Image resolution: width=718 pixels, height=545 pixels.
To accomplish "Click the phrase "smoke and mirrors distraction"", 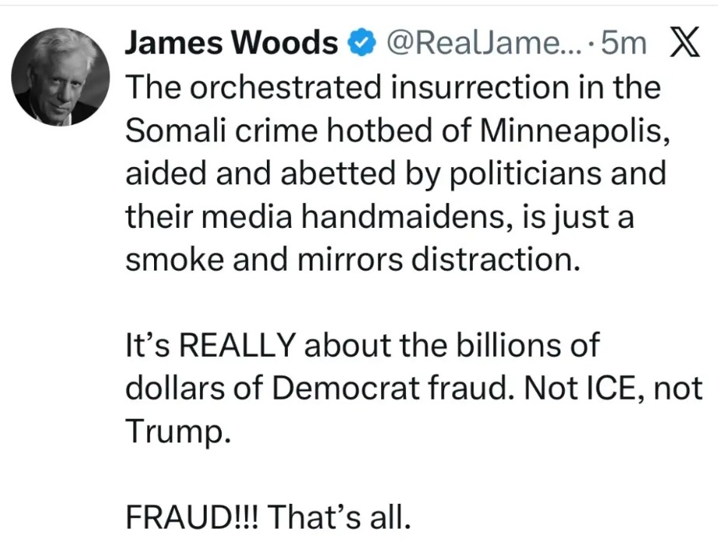I will pyautogui.click(x=352, y=259).
